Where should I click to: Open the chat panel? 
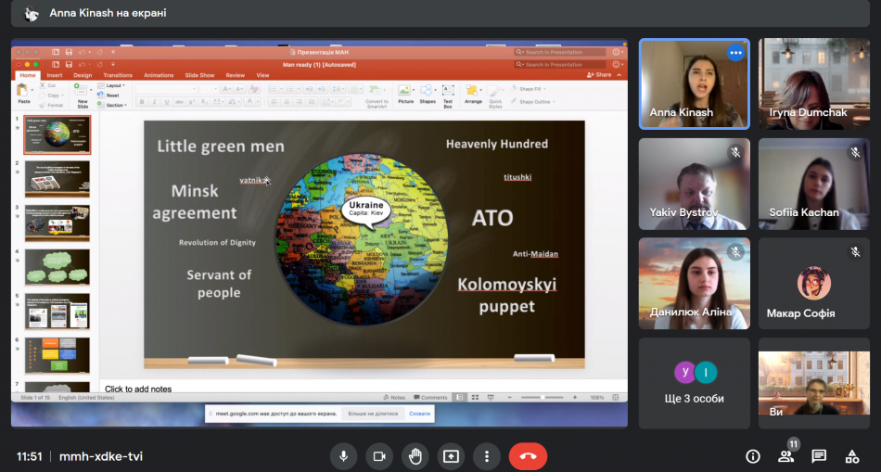tap(819, 456)
